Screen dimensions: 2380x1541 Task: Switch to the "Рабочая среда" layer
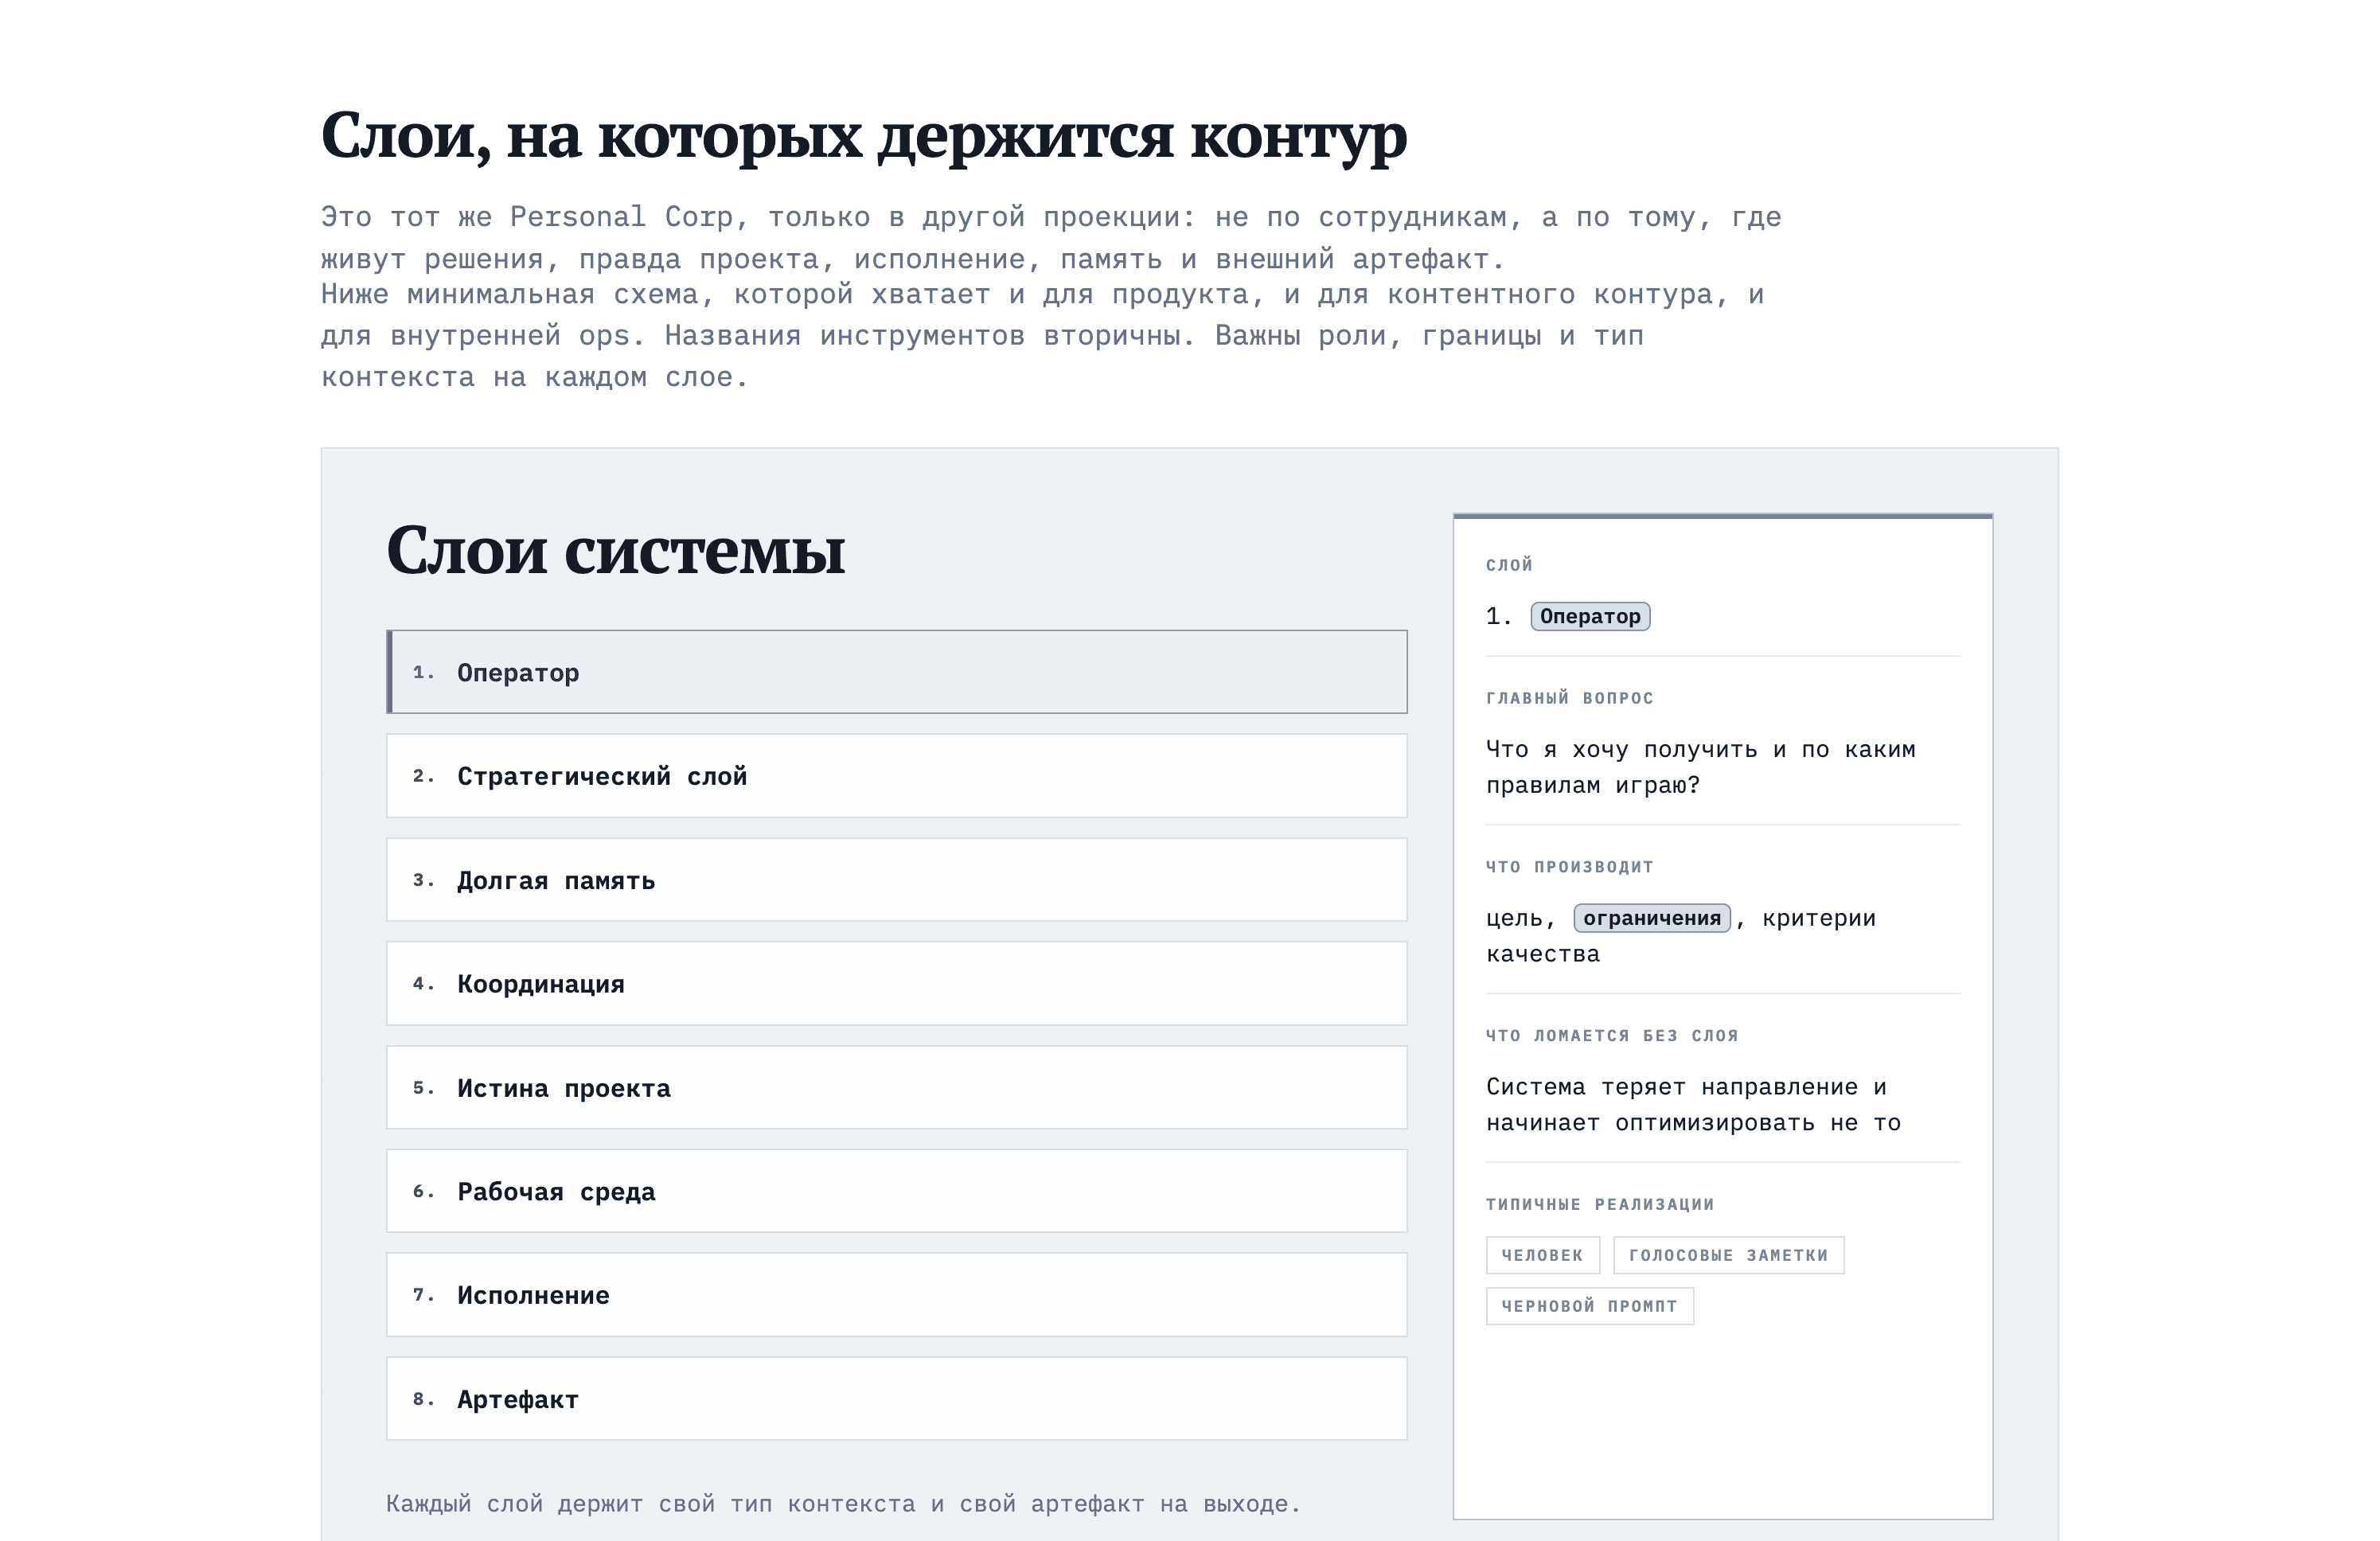tap(897, 1191)
